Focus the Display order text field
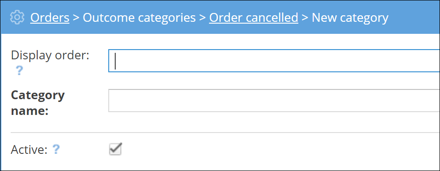Viewport: 440px width, 171px height. [x=274, y=61]
